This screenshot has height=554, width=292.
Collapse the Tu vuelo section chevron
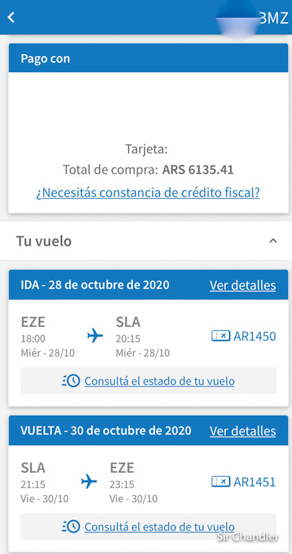(x=273, y=241)
